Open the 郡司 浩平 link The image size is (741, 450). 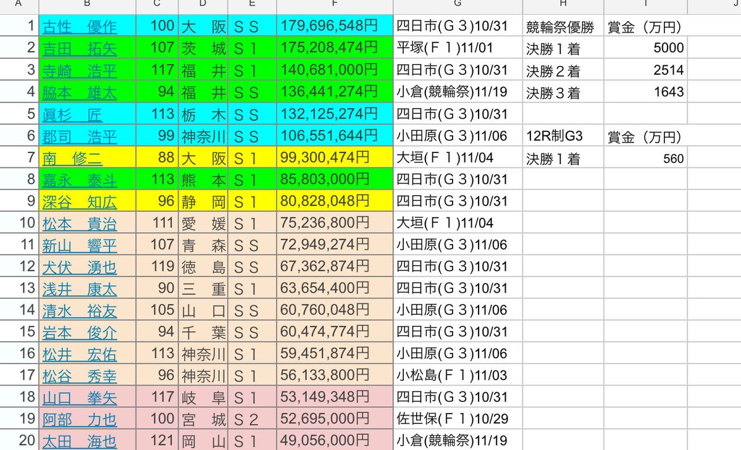(x=79, y=136)
